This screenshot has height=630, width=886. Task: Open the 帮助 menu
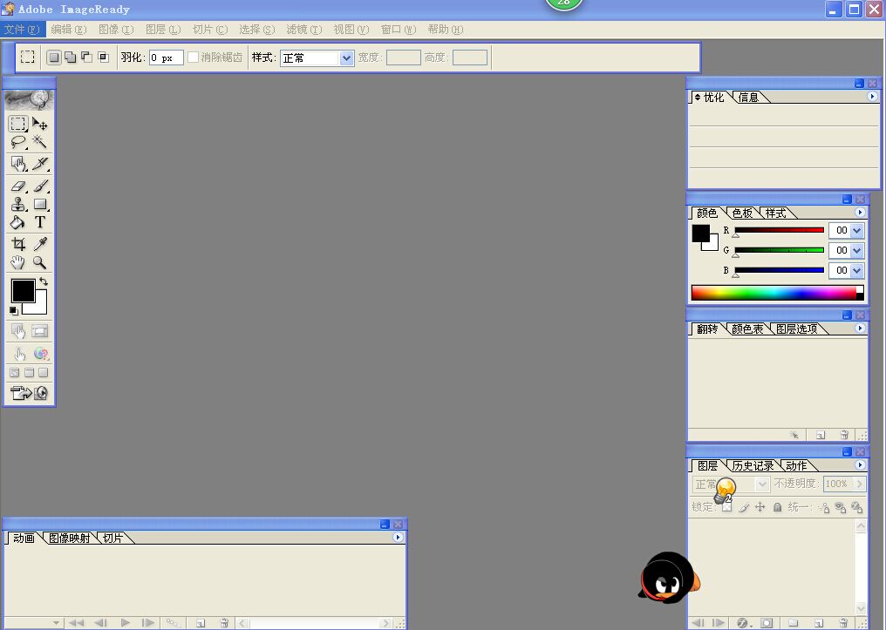(x=446, y=30)
